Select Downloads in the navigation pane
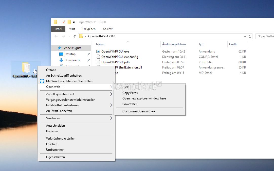This screenshot has width=274, height=171. click(72, 60)
